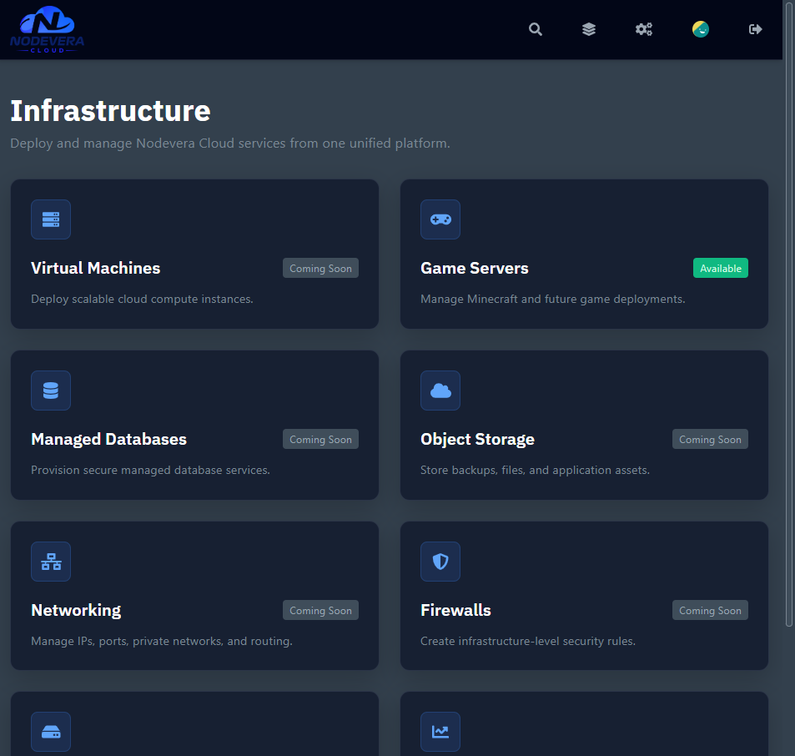Open the search magnifier icon

point(536,29)
